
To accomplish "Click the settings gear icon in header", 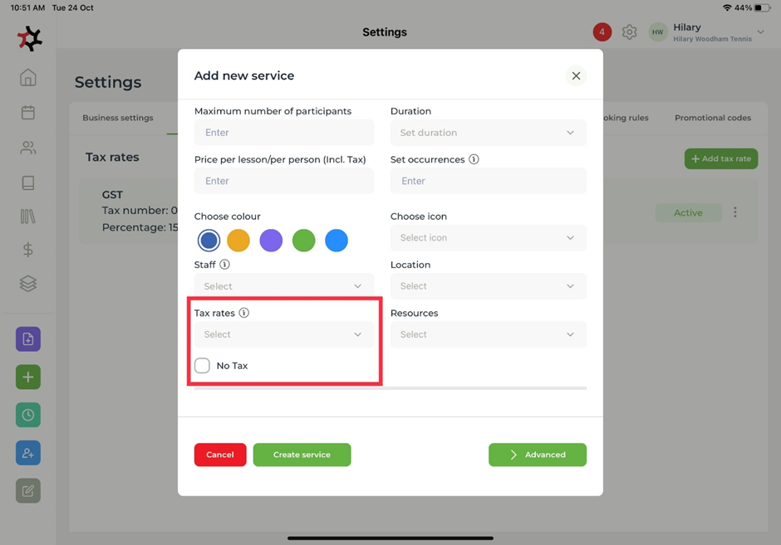I will (x=630, y=32).
